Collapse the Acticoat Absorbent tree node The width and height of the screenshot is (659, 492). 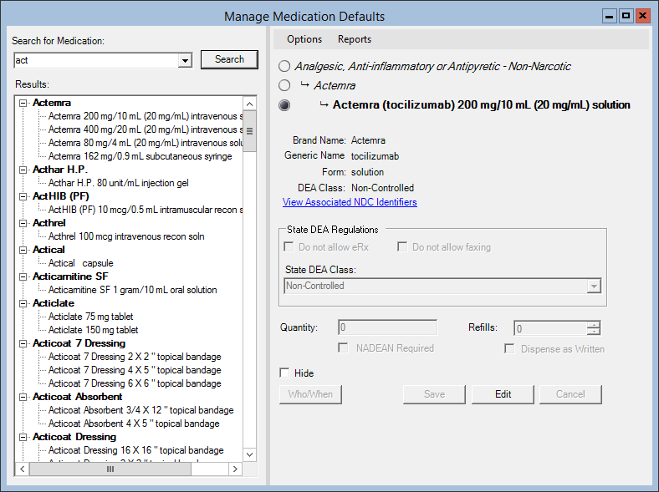[x=23, y=397]
